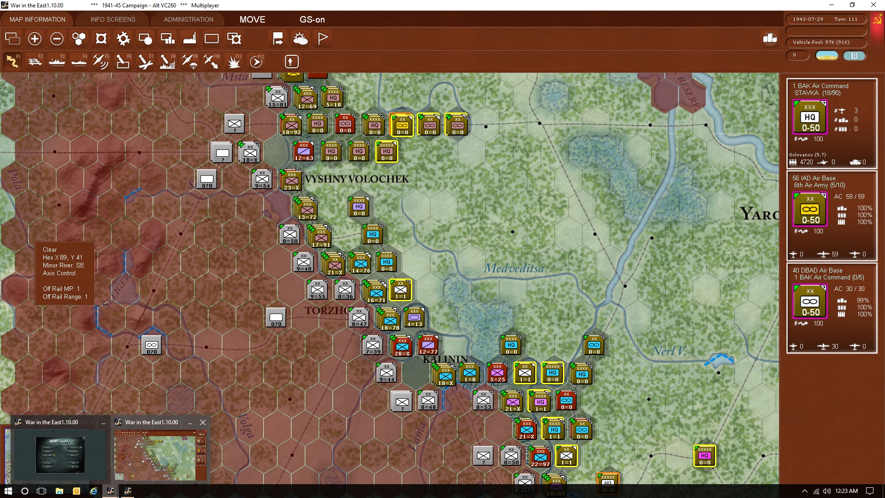Toggle the factory locations map overlay

189,39
